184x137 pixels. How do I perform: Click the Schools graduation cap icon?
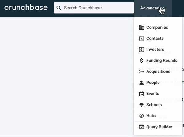[141, 105]
